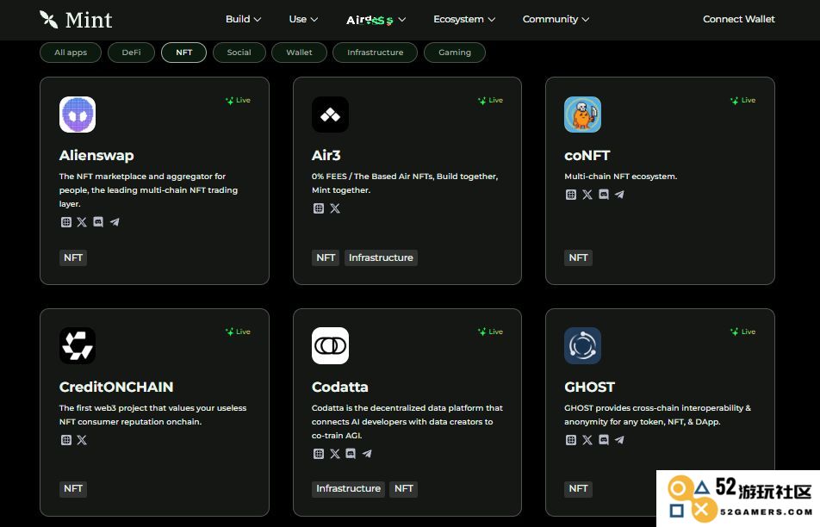Open GHOST website globe icon
The image size is (820, 527).
point(571,440)
